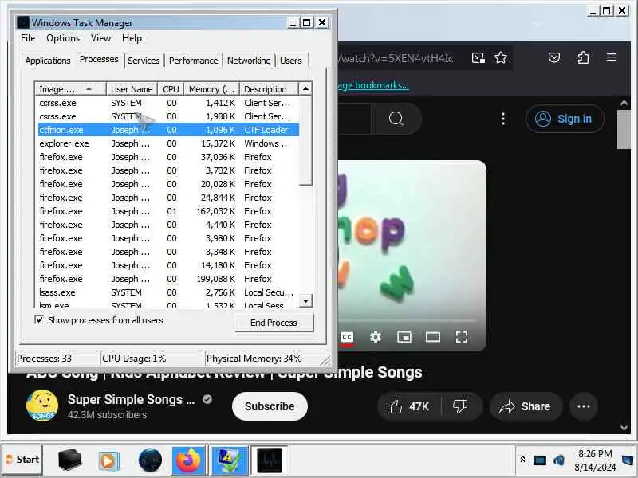Select firefox.exe process using 199,088 K
Viewport: 638px width, 478px height.
[x=168, y=279]
